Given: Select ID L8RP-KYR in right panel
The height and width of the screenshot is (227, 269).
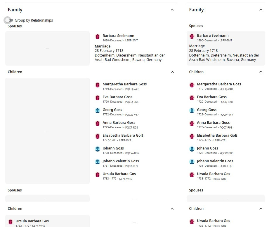Looking at the screenshot, I should coord(219,140).
